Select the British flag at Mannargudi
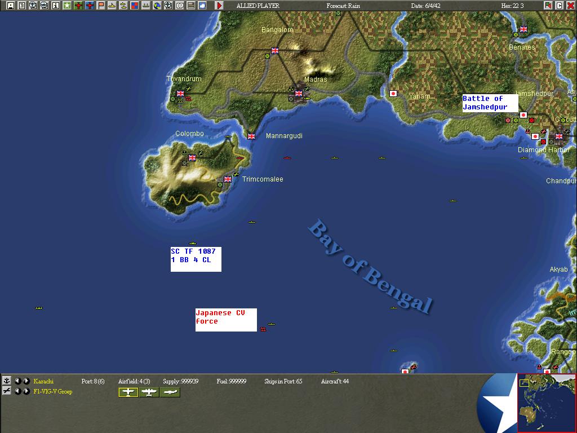Viewport: 577px width, 433px height. (251, 136)
